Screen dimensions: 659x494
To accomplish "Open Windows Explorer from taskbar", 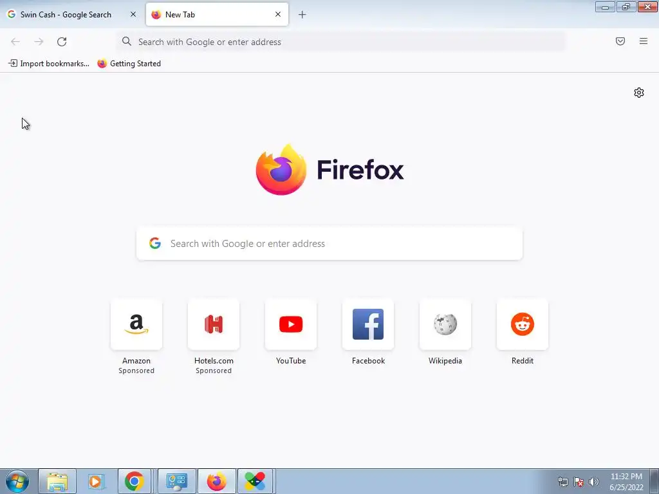I will tap(57, 481).
